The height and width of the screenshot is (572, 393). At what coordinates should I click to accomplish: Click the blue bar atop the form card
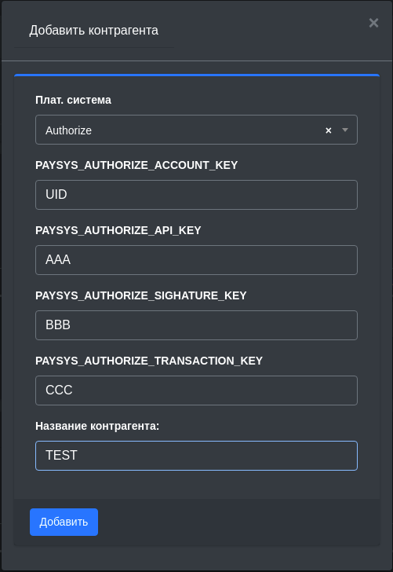click(197, 75)
